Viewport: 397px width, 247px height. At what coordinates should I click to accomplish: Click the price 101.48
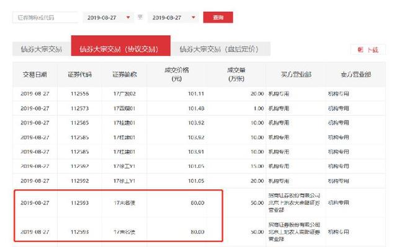[196, 108]
